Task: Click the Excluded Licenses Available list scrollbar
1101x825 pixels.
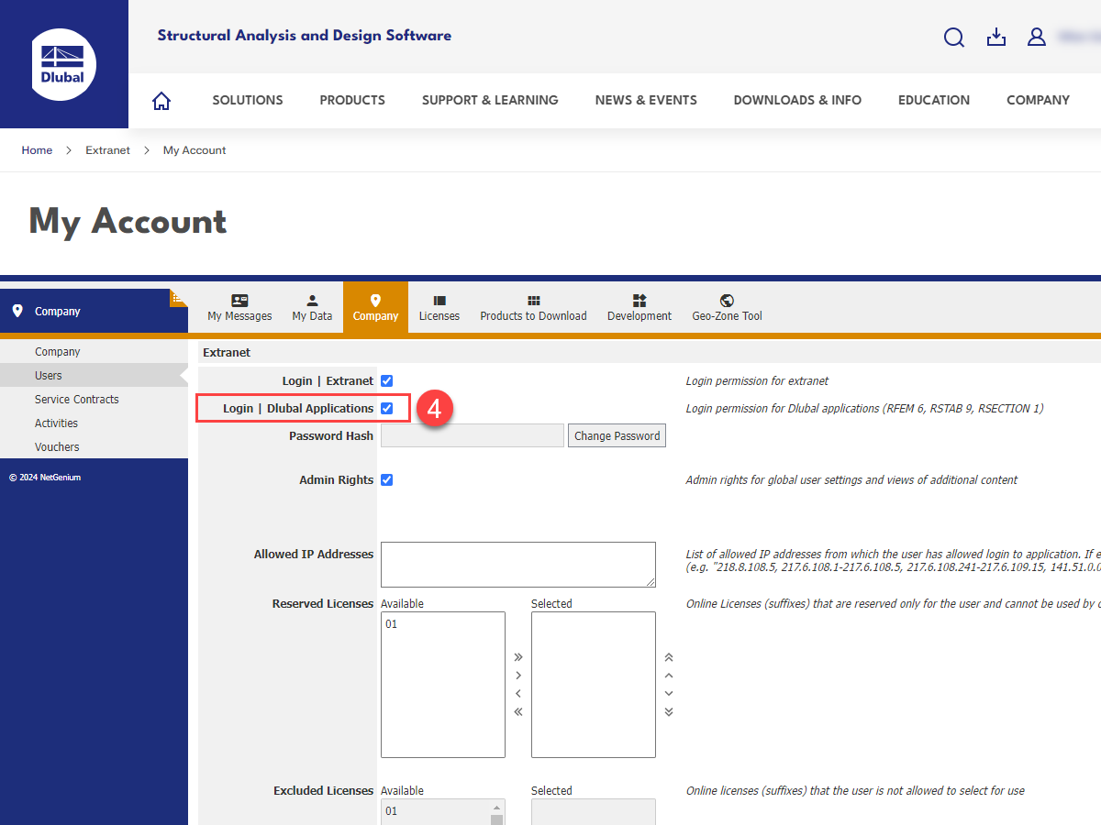Action: 498,812
